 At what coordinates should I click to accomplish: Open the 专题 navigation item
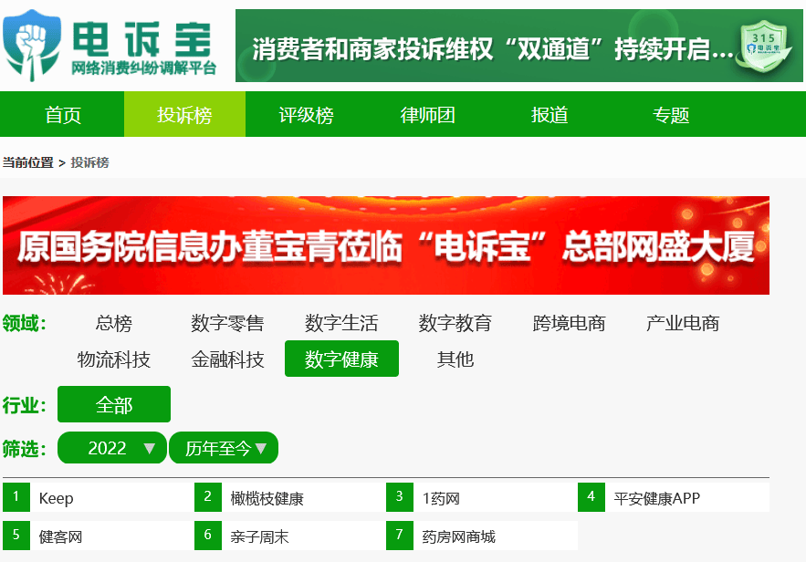(671, 115)
